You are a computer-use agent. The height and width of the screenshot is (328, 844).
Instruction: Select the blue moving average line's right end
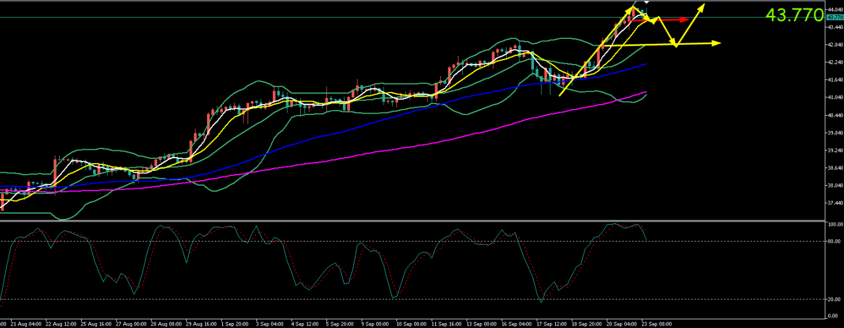[x=645, y=63]
